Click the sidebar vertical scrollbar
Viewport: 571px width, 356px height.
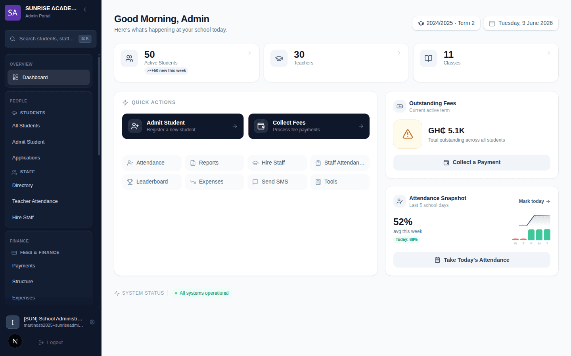tap(99, 106)
